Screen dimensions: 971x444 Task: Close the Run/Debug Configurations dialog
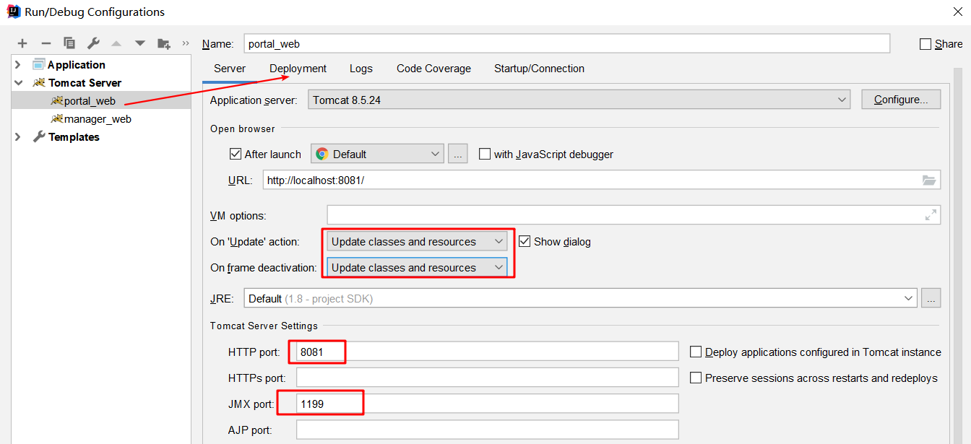tap(959, 12)
